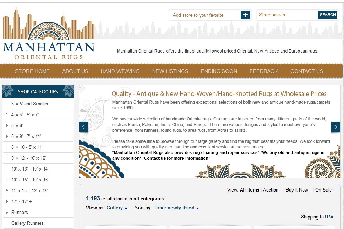Filter view by Auction
Image resolution: width=344 pixels, height=229 pixels.
pyautogui.click(x=270, y=190)
